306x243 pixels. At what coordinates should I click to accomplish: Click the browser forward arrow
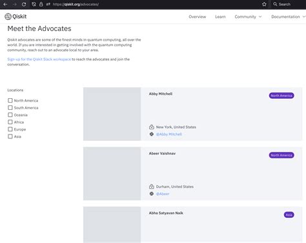click(15, 5)
